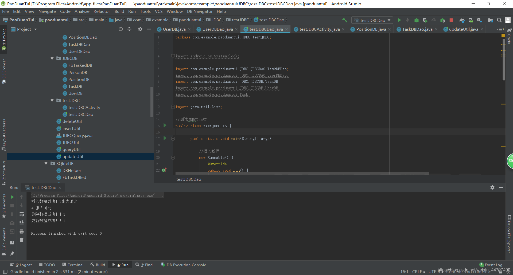The height and width of the screenshot is (275, 513).
Task: Collapse the JDBCDB folder
Action: (x=52, y=58)
